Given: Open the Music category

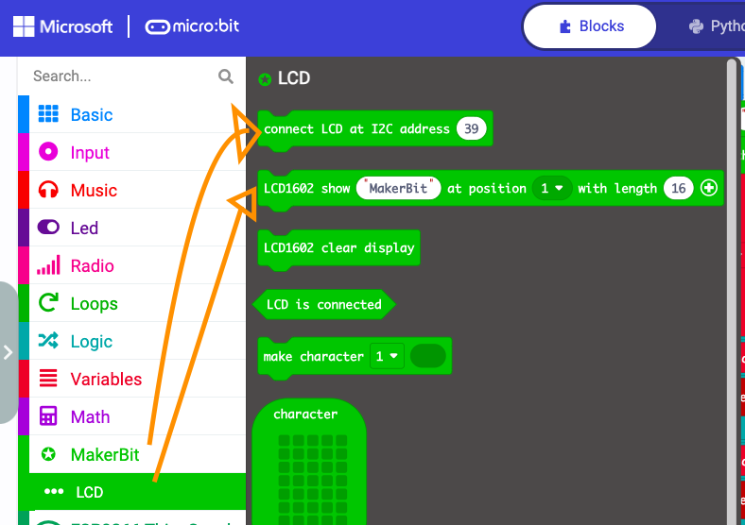Looking at the screenshot, I should tap(132, 190).
